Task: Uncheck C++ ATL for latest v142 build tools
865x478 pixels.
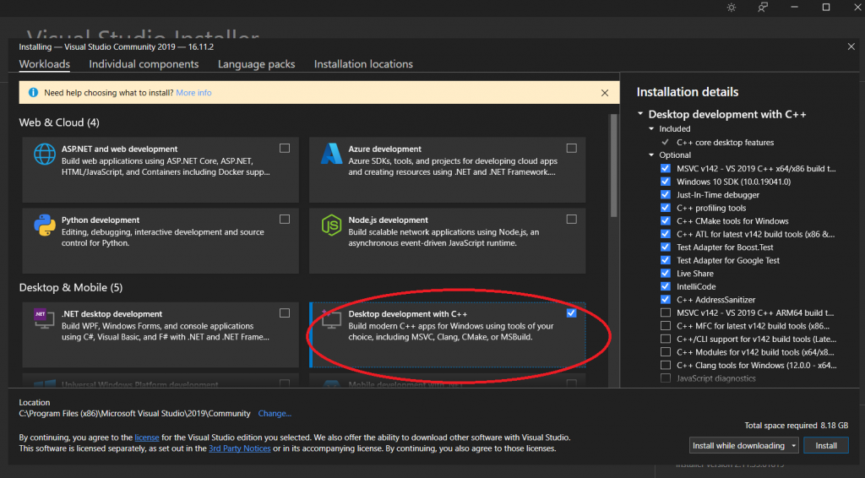Action: [x=666, y=234]
